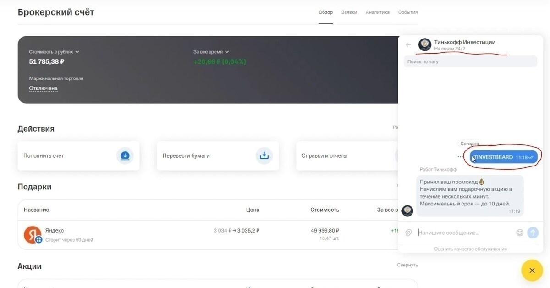Open the Яндекс gift row name
The height and width of the screenshot is (288, 550).
[55, 231]
